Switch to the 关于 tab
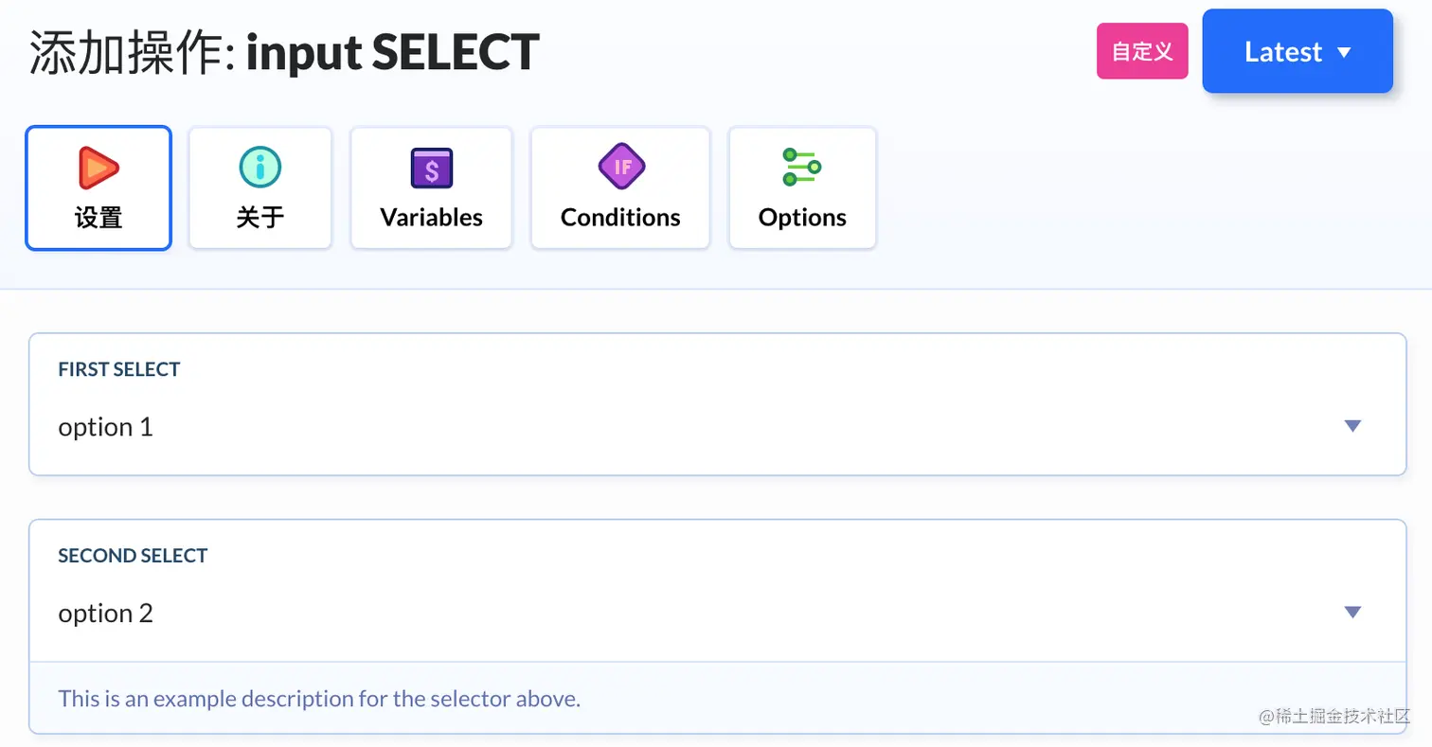Screen dimensions: 1432x747 pyautogui.click(x=260, y=218)
